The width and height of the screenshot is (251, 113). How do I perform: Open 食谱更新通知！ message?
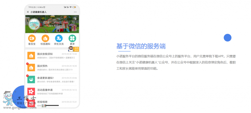point(52,79)
